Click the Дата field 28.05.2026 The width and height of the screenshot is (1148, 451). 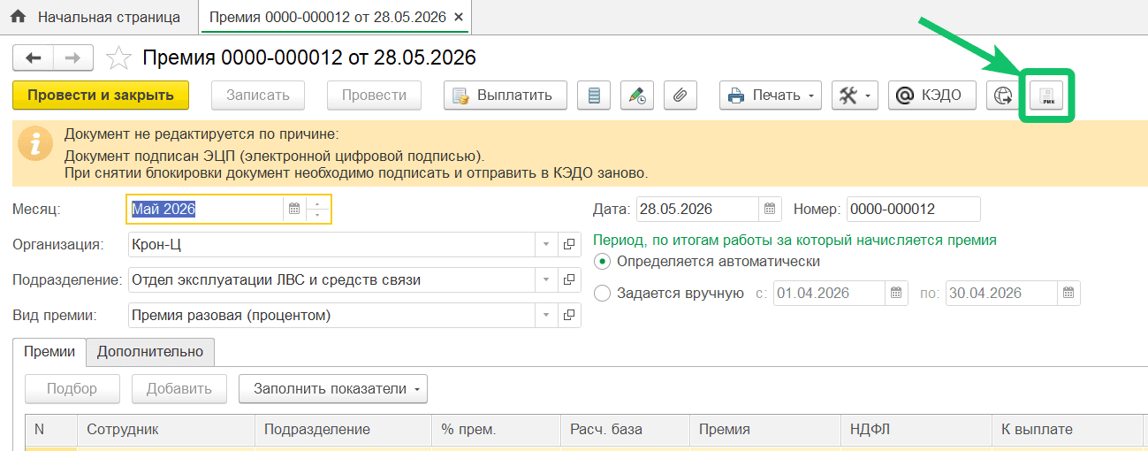coord(697,210)
